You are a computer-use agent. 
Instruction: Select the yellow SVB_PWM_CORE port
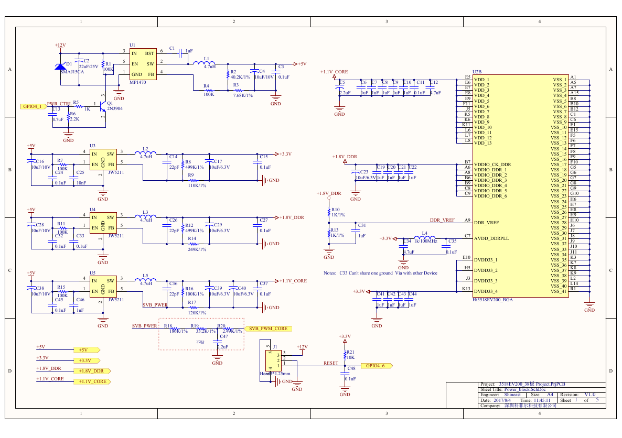[x=268, y=328]
